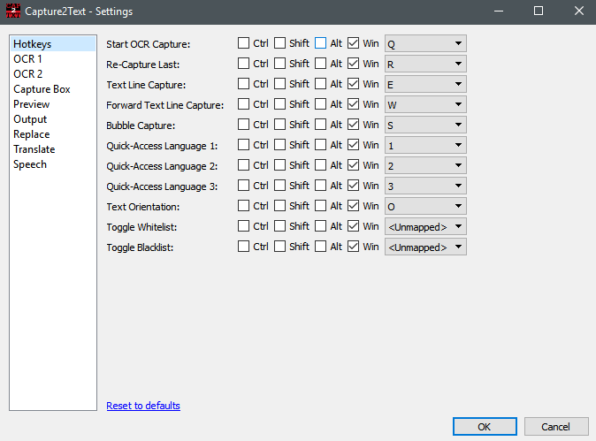596x441 pixels.
Task: Enable Alt for Toggle Blacklist
Action: [320, 247]
